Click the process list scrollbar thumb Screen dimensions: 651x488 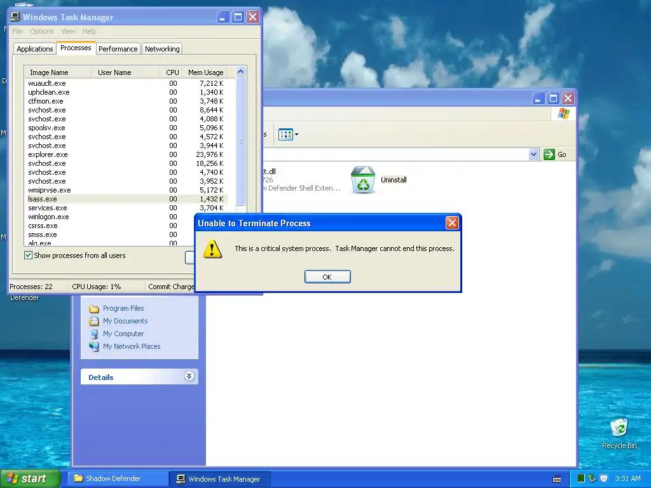pos(240,141)
